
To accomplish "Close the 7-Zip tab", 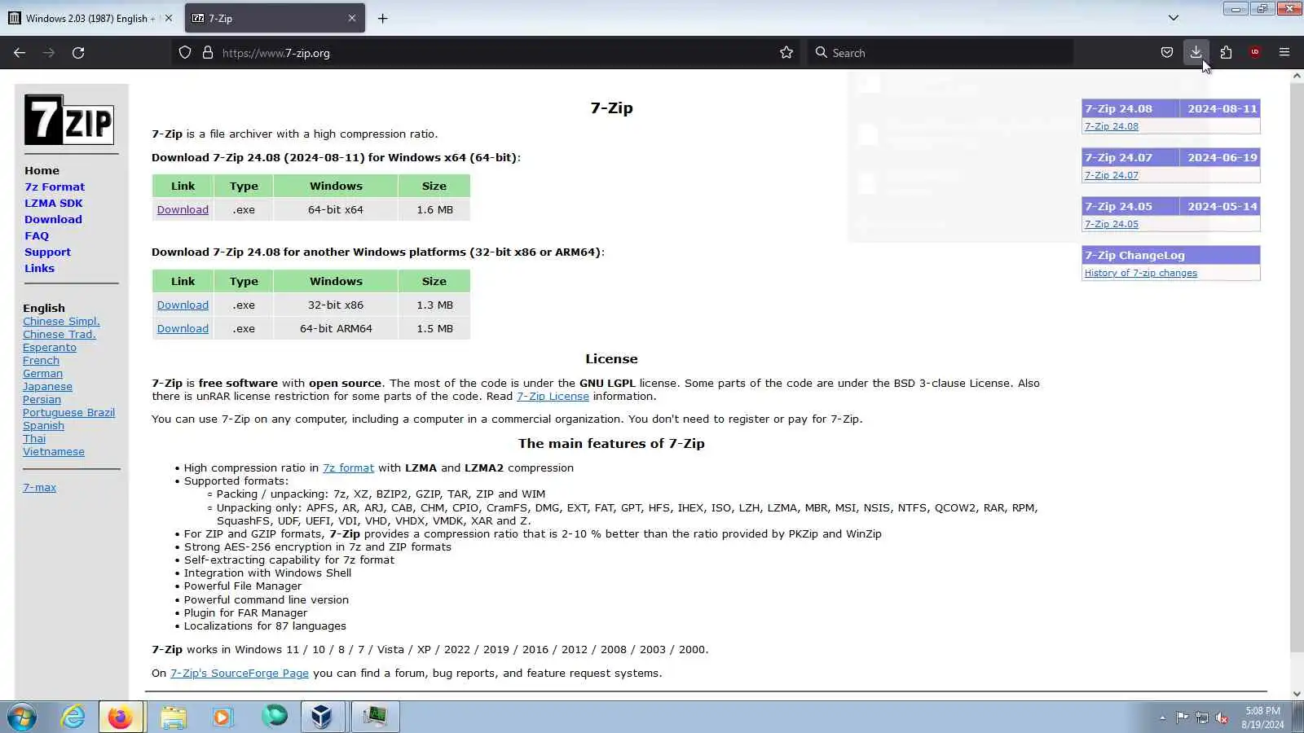I will (352, 18).
